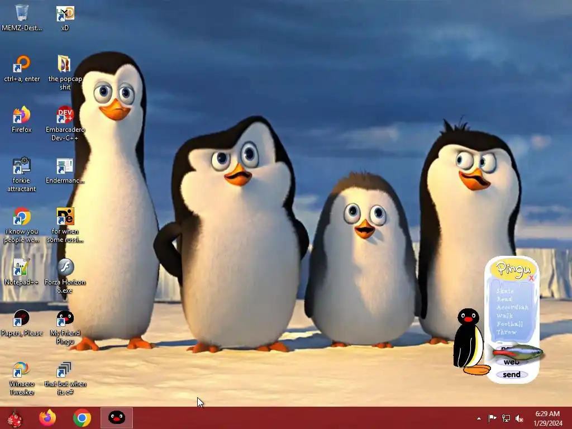
Task: Click the Pingu penguin character
Action: (470, 341)
